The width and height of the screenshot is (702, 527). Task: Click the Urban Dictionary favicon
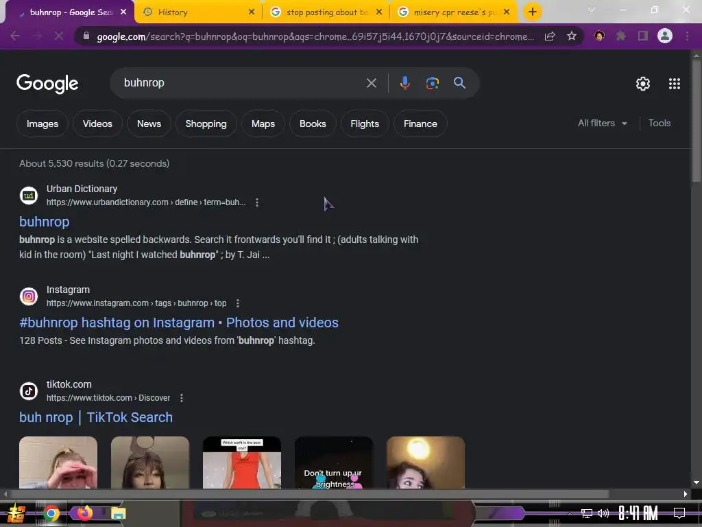pos(29,196)
